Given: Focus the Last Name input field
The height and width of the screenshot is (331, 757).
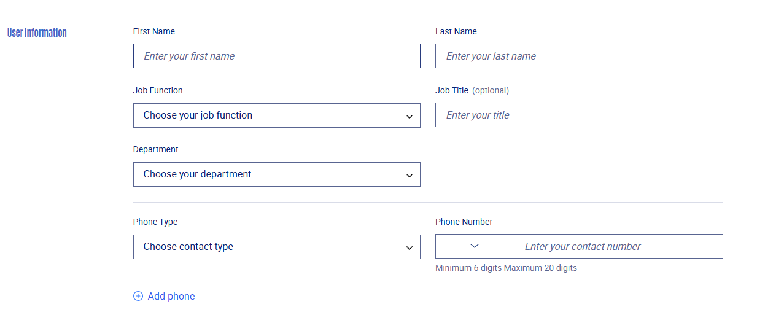Looking at the screenshot, I should [579, 56].
